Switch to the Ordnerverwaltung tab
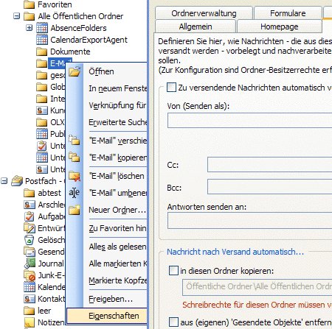The height and width of the screenshot is (329, 332). tap(204, 13)
